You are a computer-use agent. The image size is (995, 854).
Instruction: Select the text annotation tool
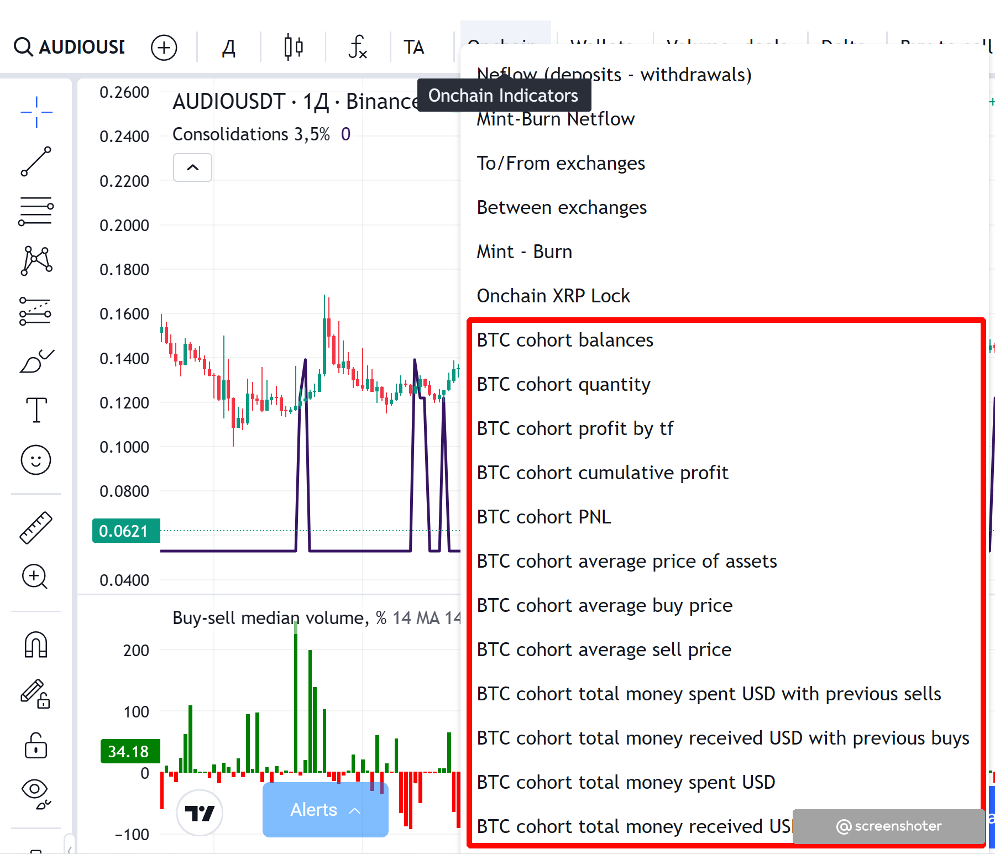(x=36, y=410)
